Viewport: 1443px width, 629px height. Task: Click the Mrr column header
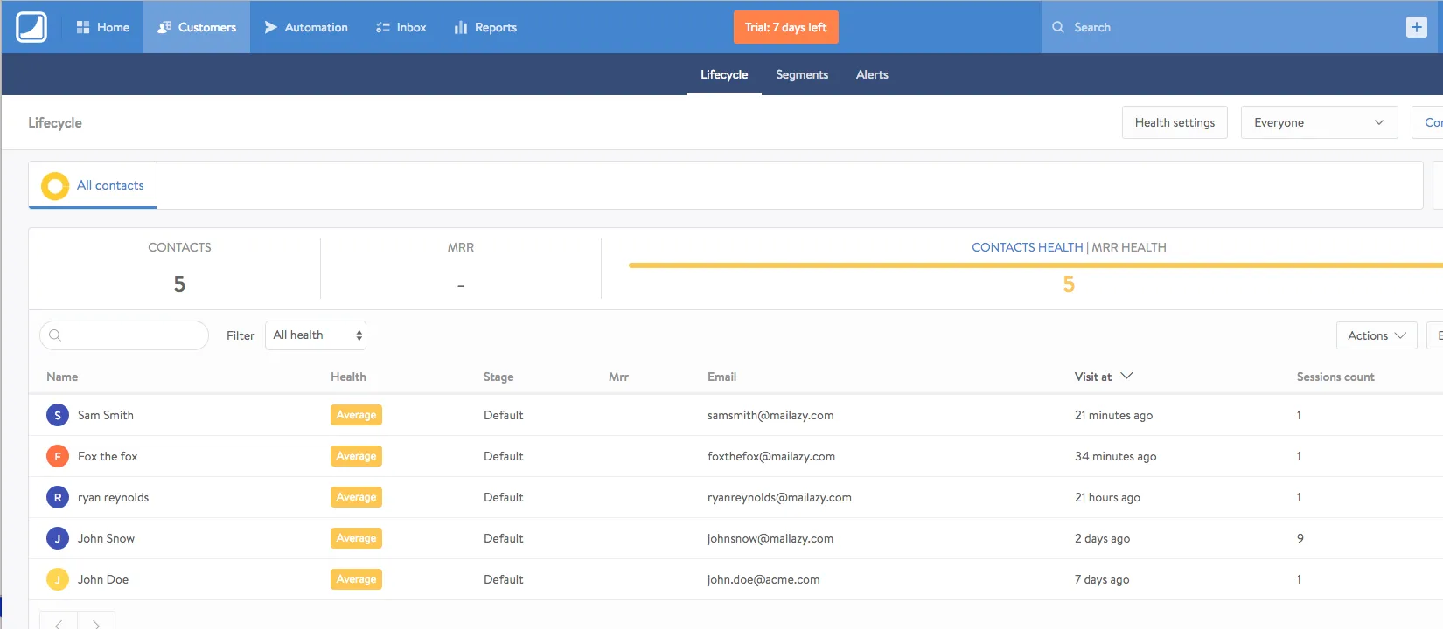(x=618, y=377)
